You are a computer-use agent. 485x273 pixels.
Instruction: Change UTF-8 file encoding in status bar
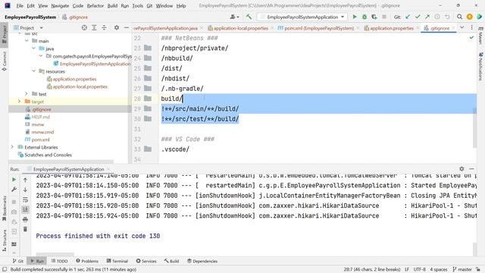[x=419, y=269]
